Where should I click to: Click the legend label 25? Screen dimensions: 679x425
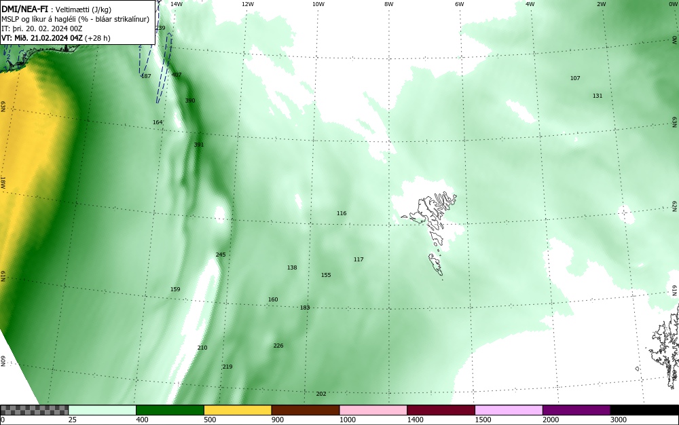point(73,420)
